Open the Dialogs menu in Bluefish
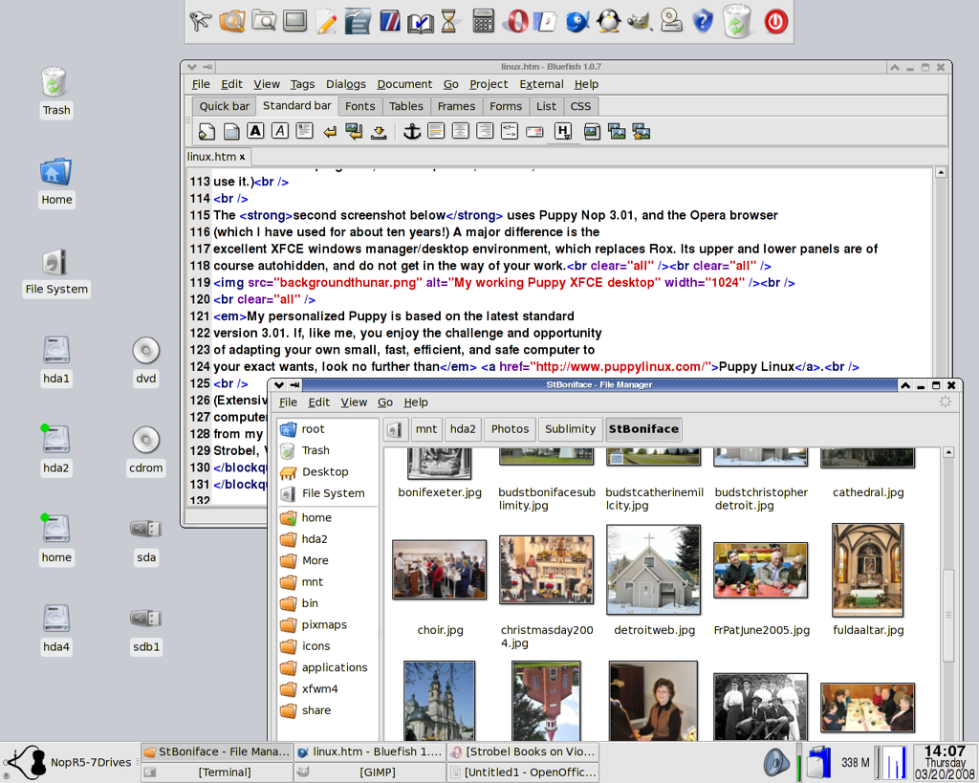The height and width of the screenshot is (783, 979). [346, 84]
